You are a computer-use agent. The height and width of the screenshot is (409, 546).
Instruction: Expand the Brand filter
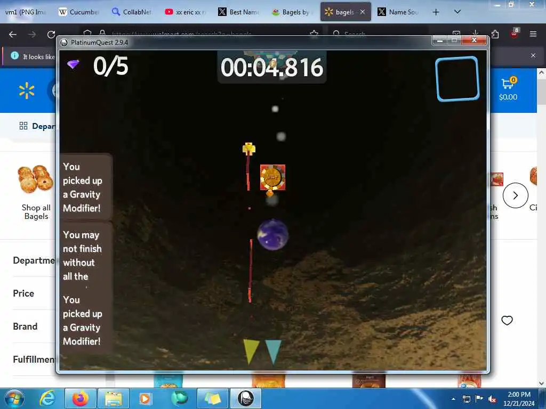[25, 326]
